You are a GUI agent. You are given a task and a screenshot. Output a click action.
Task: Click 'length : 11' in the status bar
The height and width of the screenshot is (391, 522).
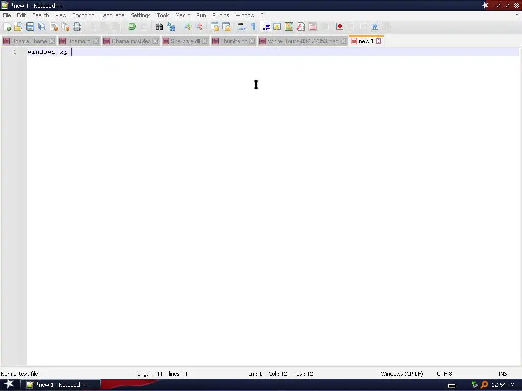coord(149,374)
